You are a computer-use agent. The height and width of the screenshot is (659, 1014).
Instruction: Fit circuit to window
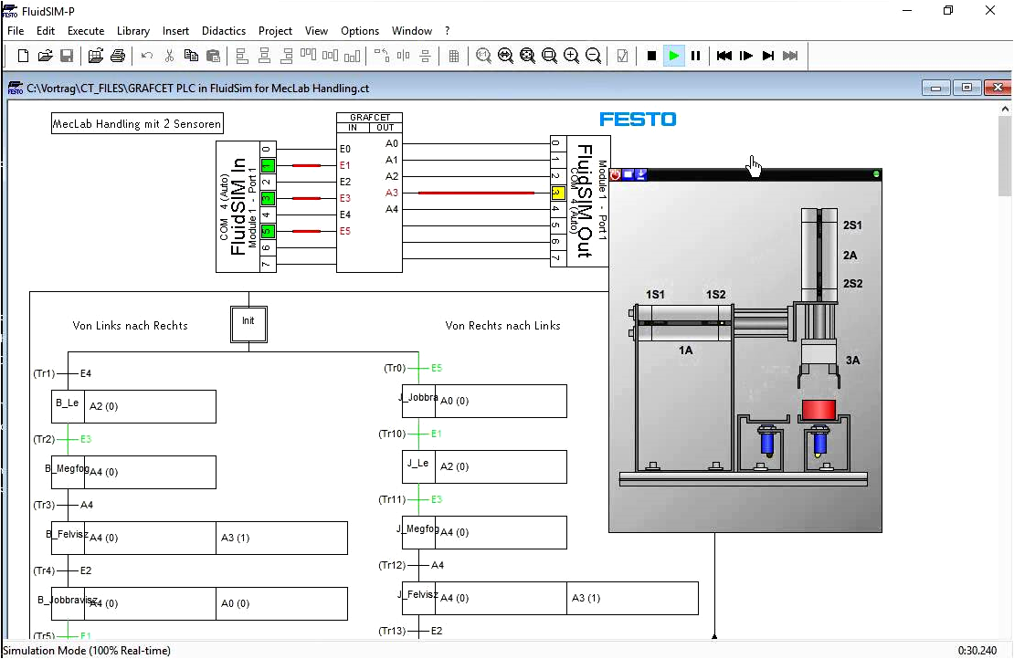tap(528, 57)
